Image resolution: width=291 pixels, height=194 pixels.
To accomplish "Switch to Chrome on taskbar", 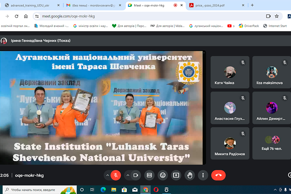I will point(145,190).
